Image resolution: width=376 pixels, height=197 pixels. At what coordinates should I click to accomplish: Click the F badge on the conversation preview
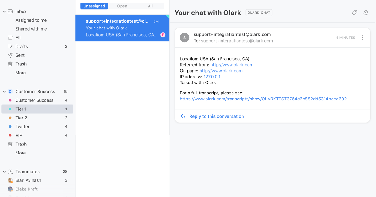163,35
